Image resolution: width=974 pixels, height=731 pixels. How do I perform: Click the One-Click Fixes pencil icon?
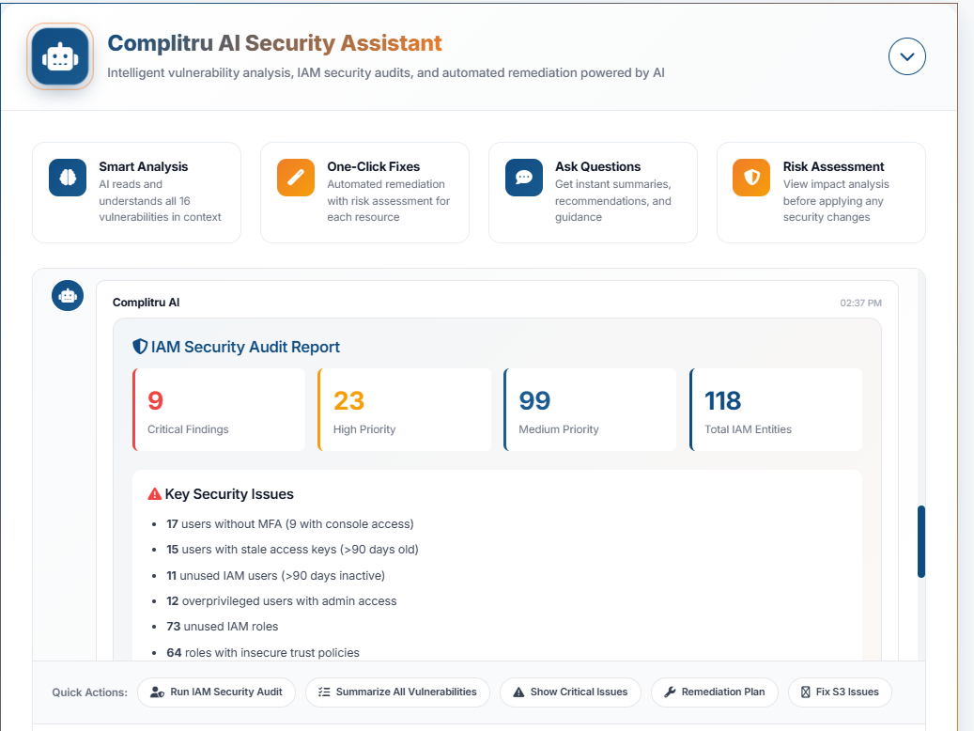[x=296, y=178]
